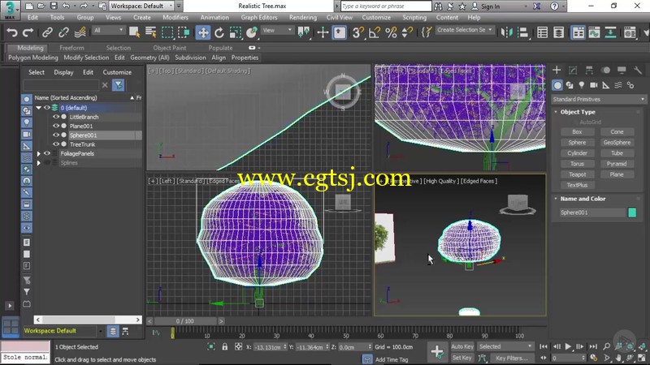Click the Maximize Viewport Toggle icon

pyautogui.click(x=642, y=358)
